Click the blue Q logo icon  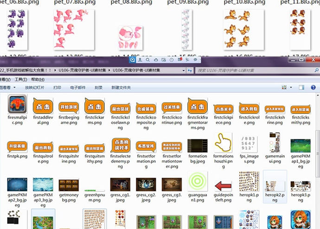(x=132, y=60)
